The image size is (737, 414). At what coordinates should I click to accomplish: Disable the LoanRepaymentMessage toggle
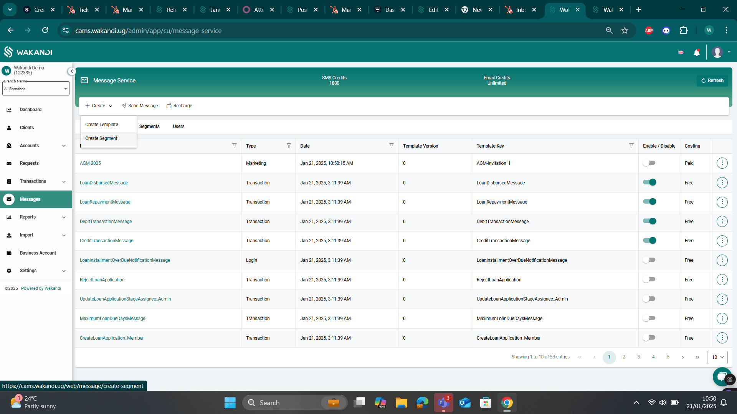(649, 202)
